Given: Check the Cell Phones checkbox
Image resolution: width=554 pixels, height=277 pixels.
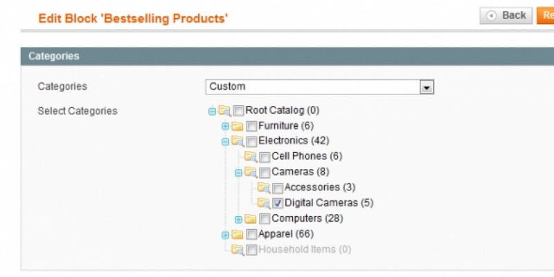Looking at the screenshot, I should 265,157.
